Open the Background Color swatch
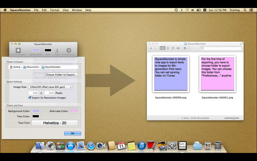The width and height of the screenshot is (257, 161). [x=36, y=111]
